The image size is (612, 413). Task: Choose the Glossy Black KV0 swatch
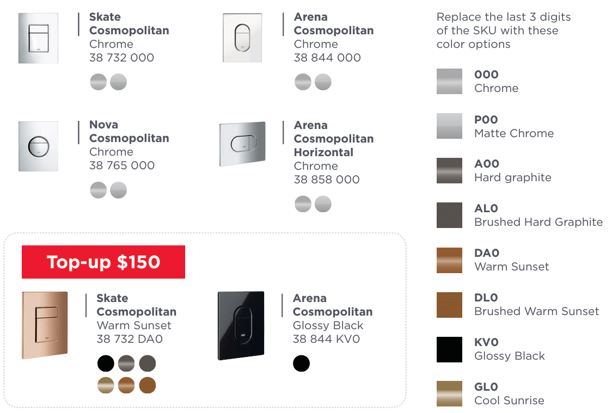tap(449, 349)
